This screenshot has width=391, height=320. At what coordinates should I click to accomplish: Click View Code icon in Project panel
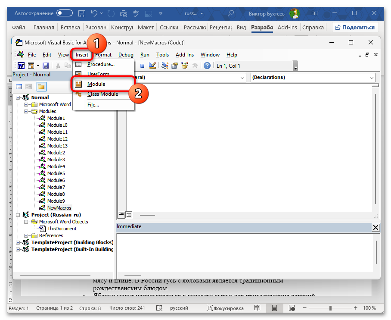19,87
